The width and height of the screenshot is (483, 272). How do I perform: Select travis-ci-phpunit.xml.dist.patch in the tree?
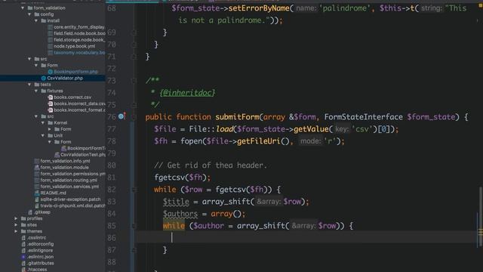[x=72, y=206]
